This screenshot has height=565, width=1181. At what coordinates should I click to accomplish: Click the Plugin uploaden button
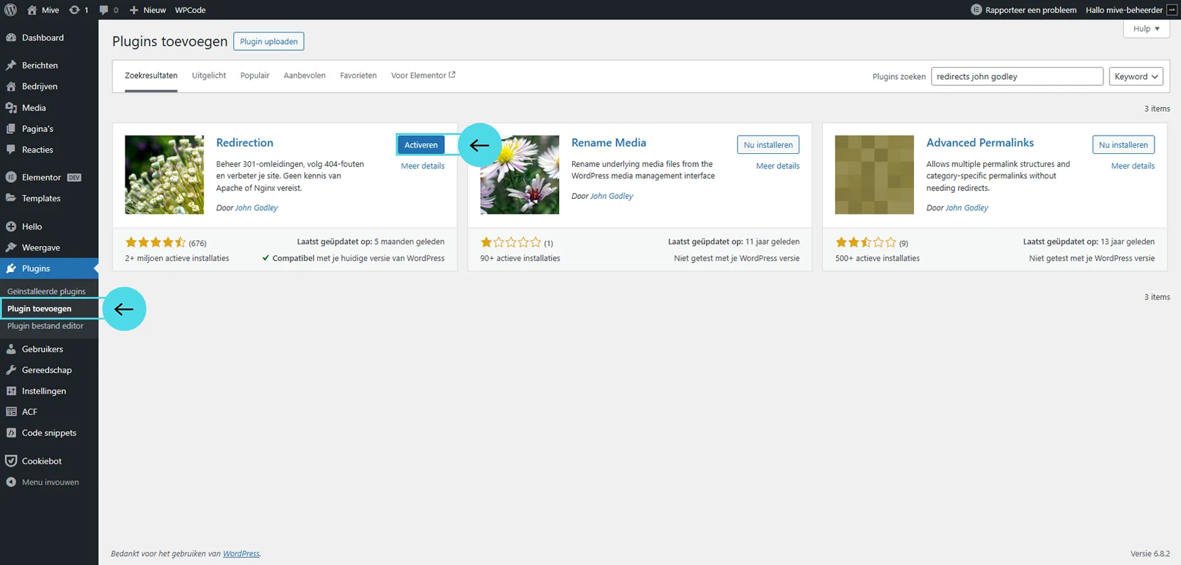269,41
